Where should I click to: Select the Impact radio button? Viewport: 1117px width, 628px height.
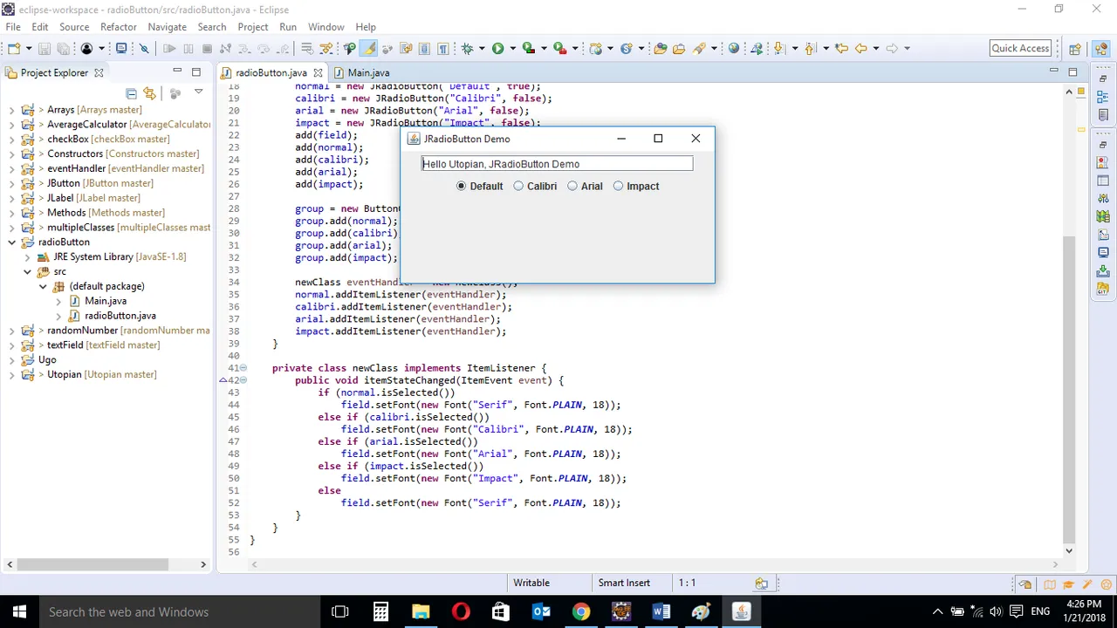(636, 186)
